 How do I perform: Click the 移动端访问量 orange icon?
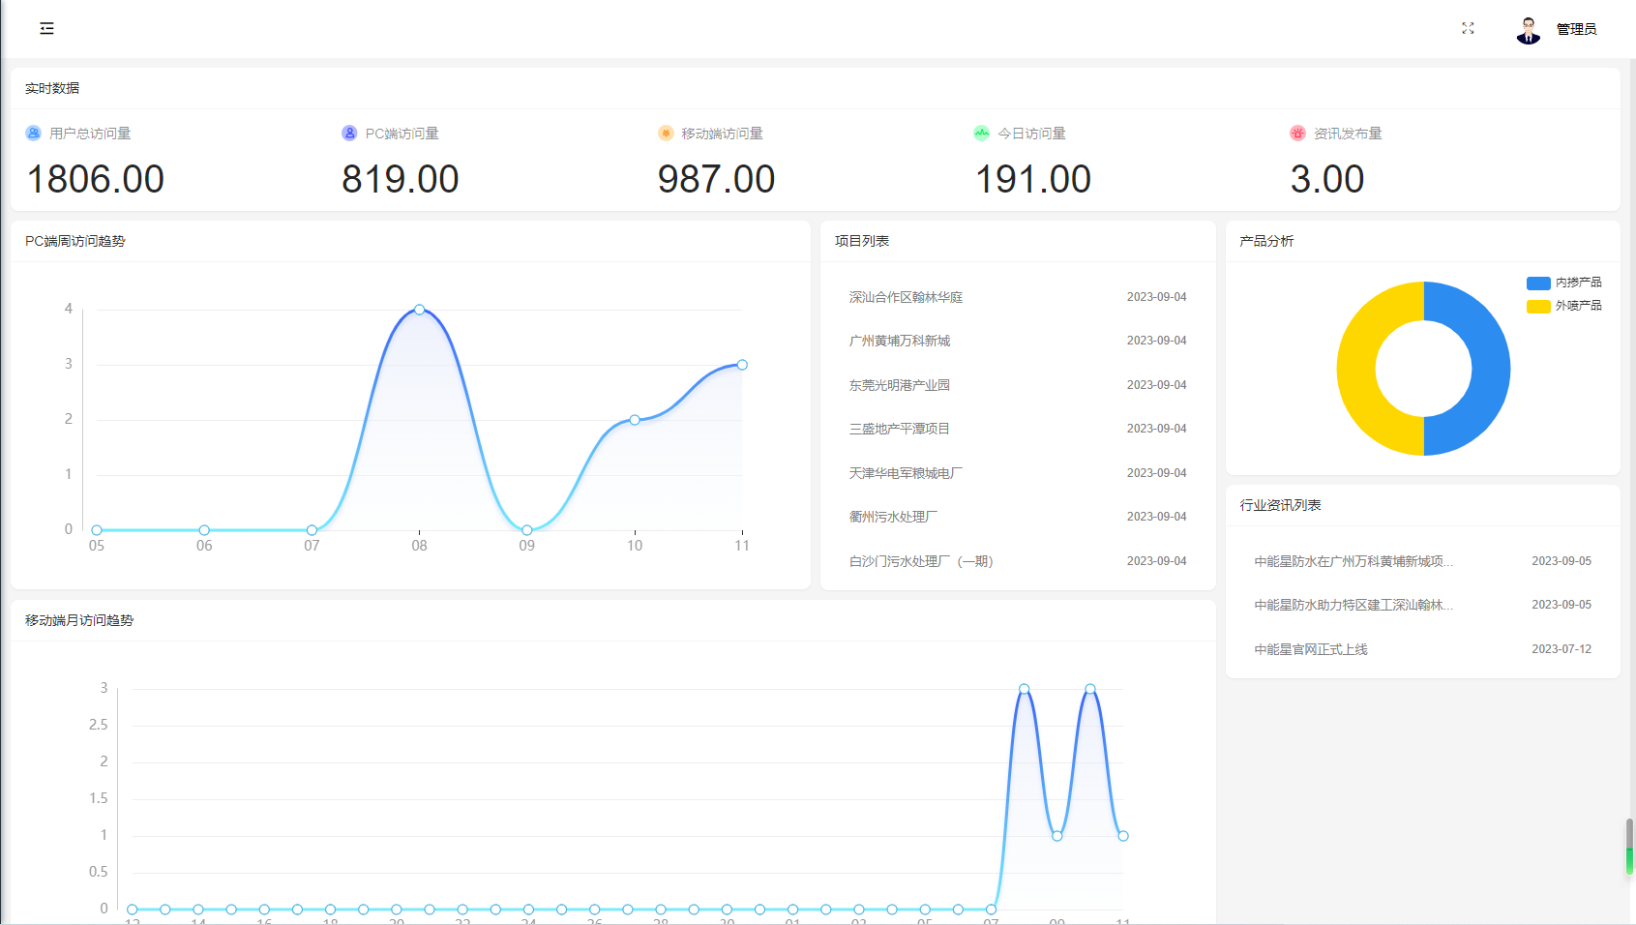(666, 134)
